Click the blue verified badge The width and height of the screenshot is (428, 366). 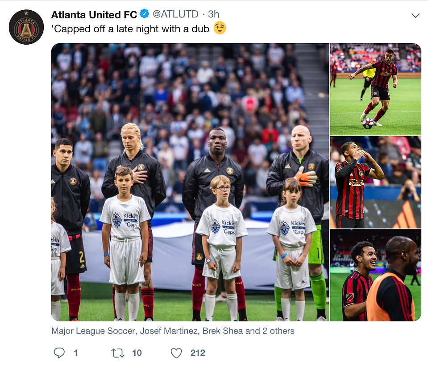click(x=145, y=14)
